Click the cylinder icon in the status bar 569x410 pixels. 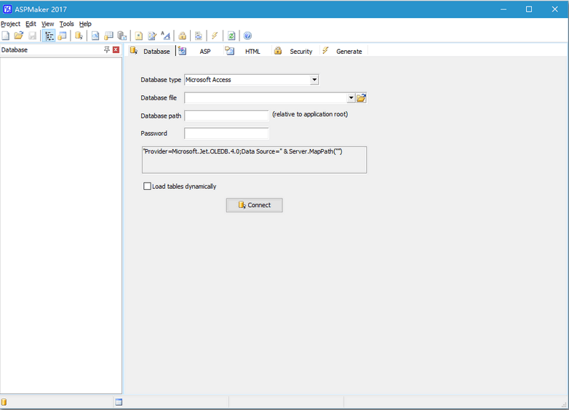click(4, 402)
